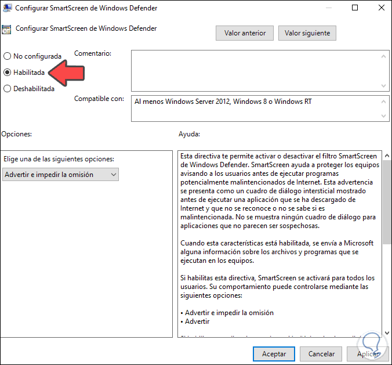The image size is (392, 365).
Task: Click the Cancelar button
Action: (x=321, y=354)
